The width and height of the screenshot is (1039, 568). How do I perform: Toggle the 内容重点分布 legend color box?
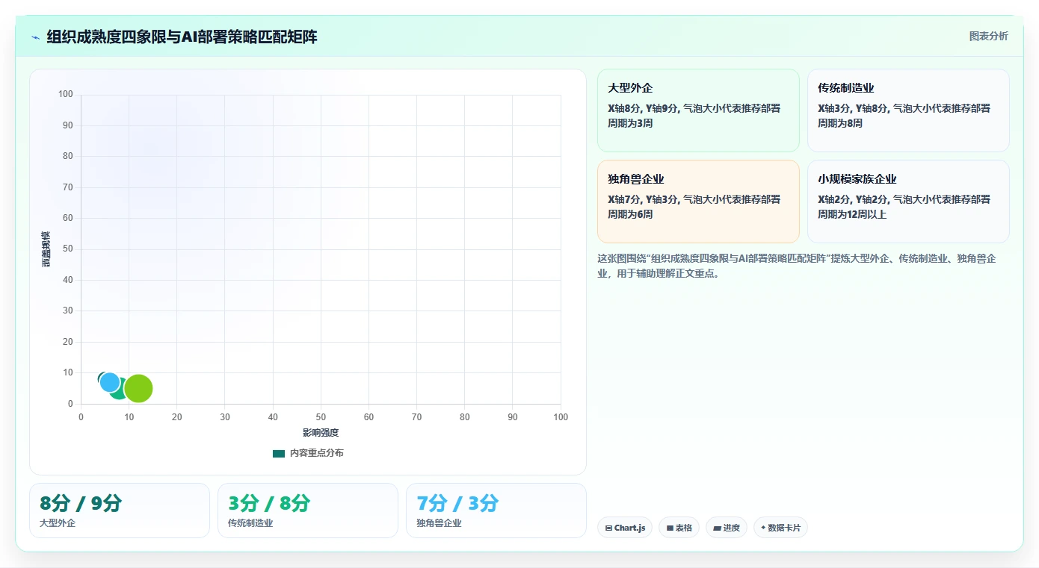point(279,453)
